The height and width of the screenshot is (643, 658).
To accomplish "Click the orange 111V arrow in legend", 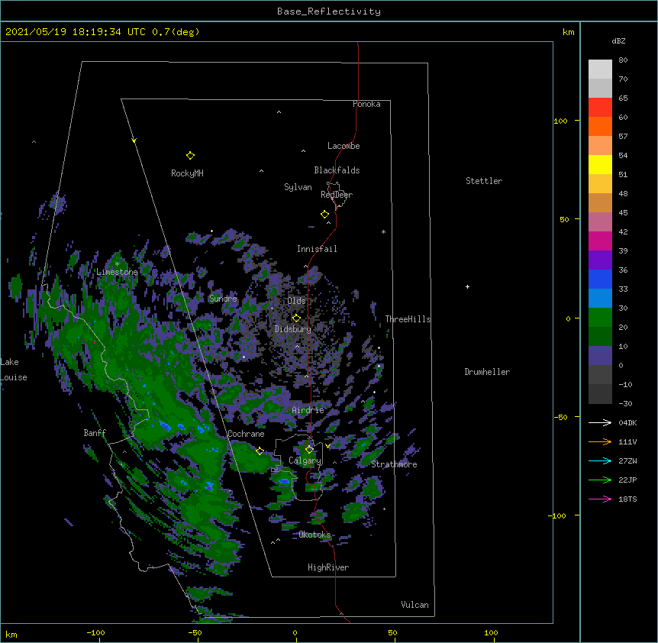I will point(600,441).
